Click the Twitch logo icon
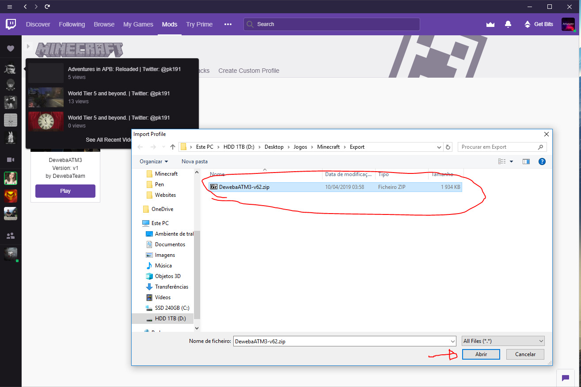581x387 pixels. 11,24
